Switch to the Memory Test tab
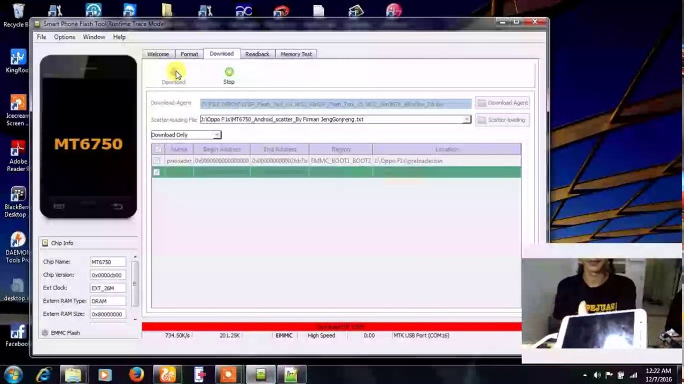Viewport: 684px width, 384px height. tap(296, 54)
